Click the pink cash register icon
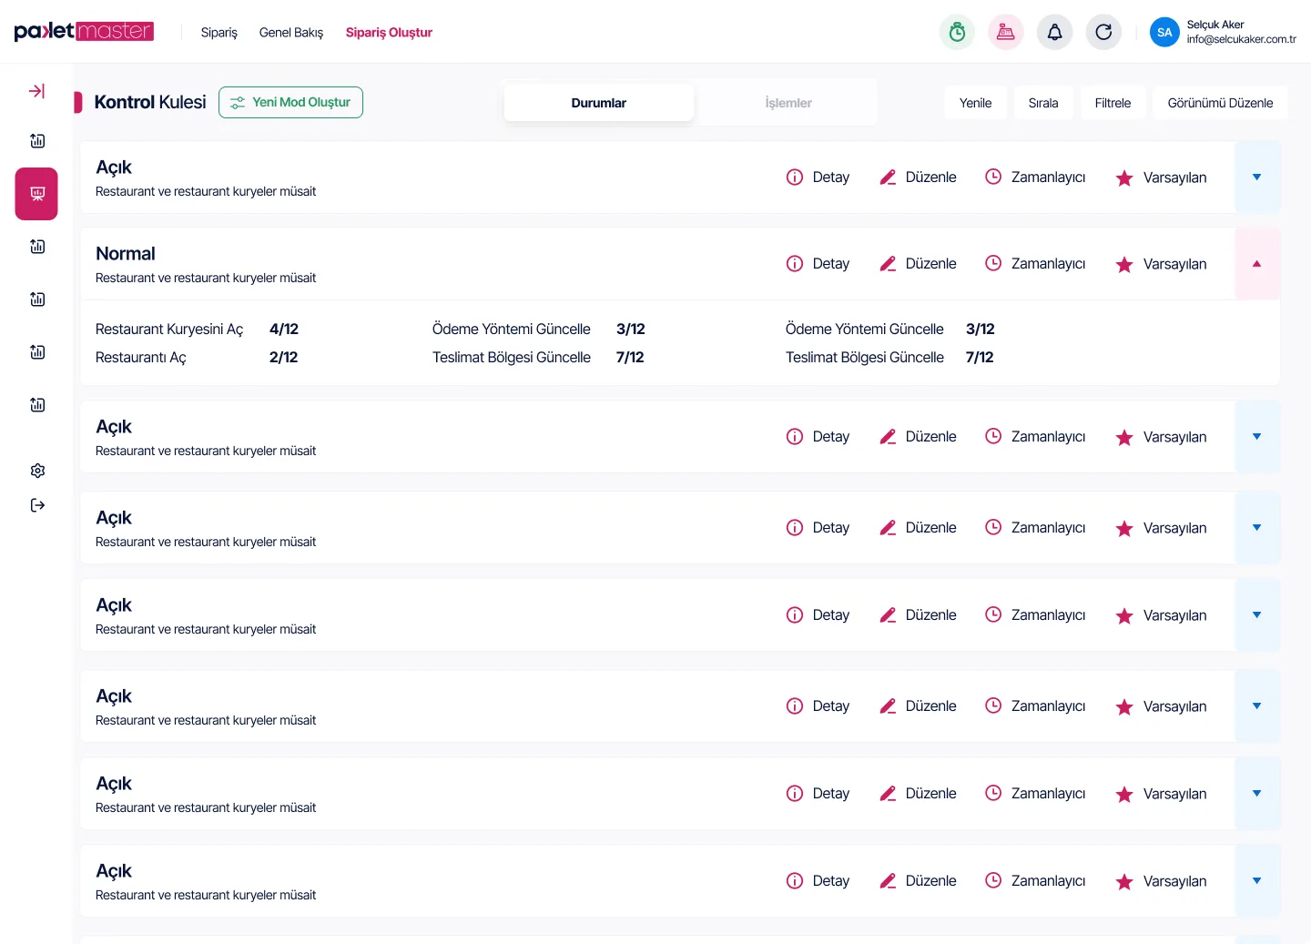 click(x=1006, y=33)
